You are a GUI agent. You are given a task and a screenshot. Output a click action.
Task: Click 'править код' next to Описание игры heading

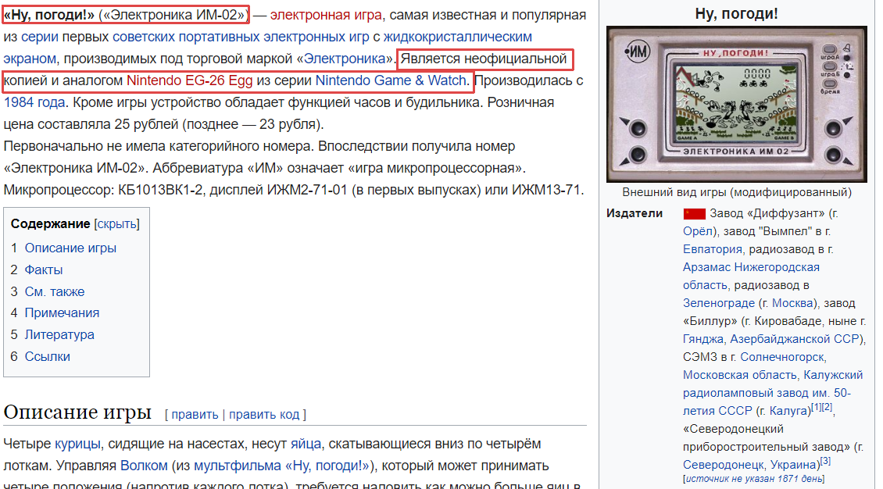pyautogui.click(x=263, y=415)
